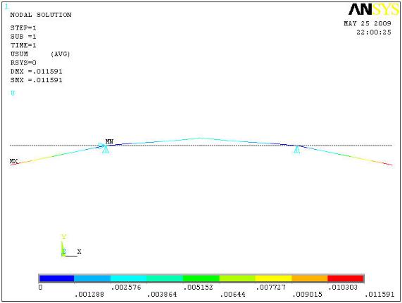Image resolution: width=402 pixels, height=303 pixels.
Task: Click the STEP=1 label
Action: point(23,28)
